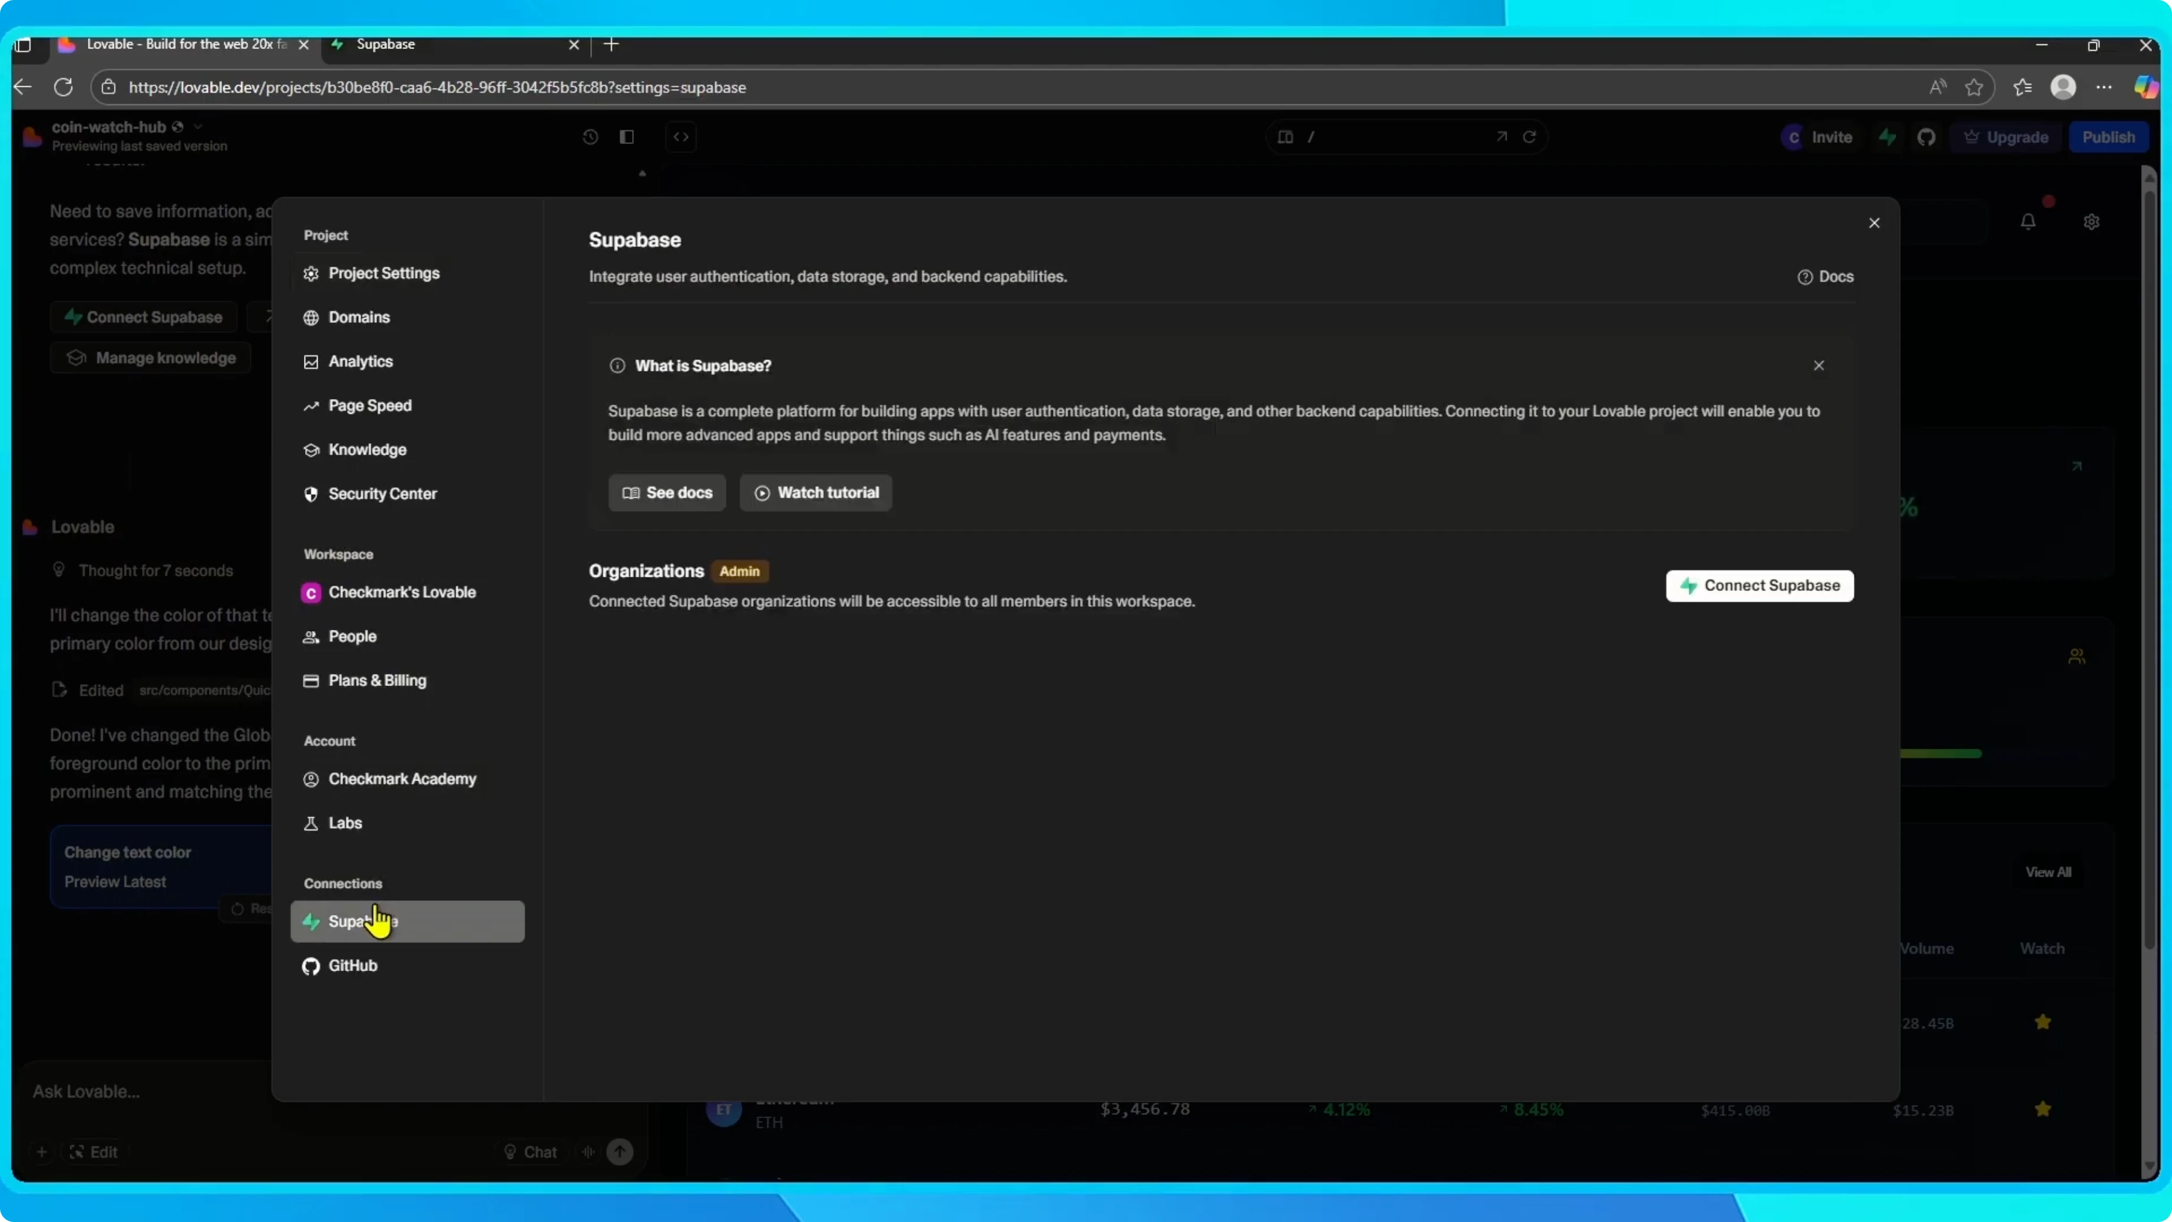Close the settings dialog
Screen dimensions: 2172x1222
point(1875,223)
